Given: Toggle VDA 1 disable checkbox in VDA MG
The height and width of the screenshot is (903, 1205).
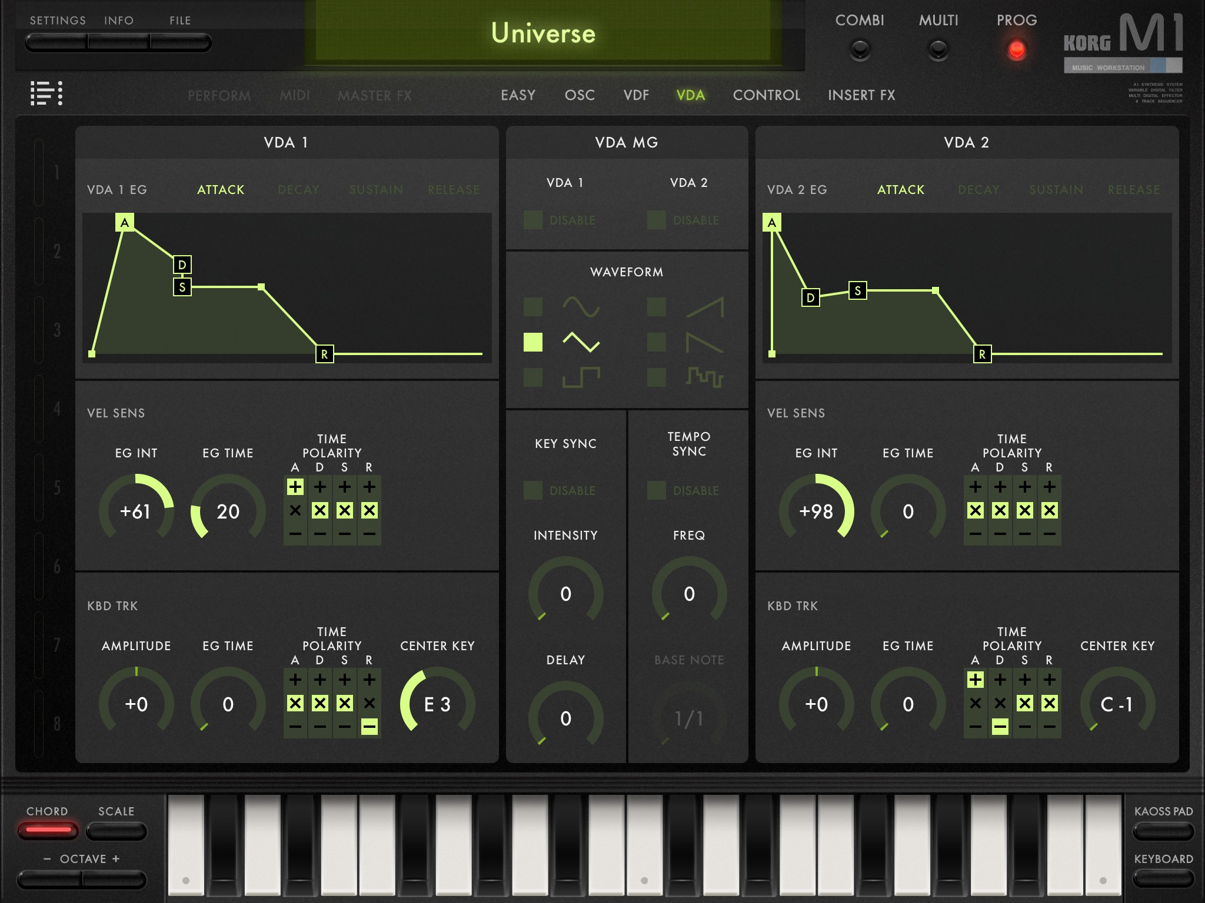Looking at the screenshot, I should tap(533, 220).
